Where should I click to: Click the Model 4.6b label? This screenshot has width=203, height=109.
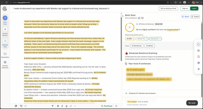tap(159, 24)
